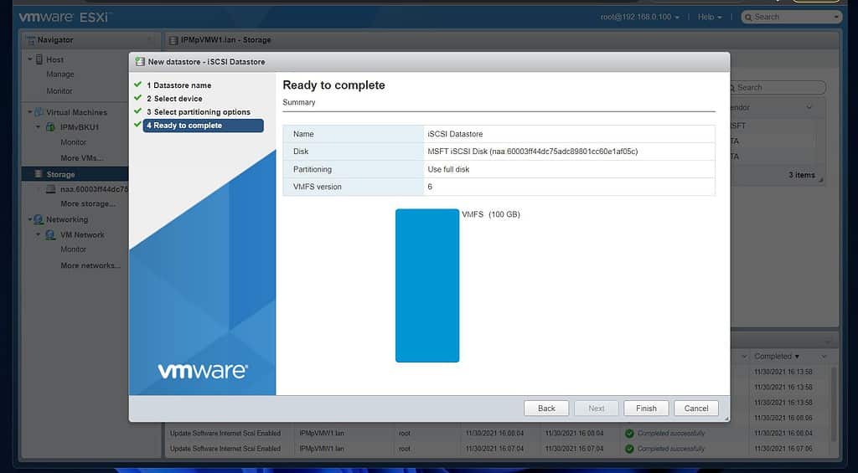Click the 3 items count text
Screen dimensions: 858x473
(802, 175)
